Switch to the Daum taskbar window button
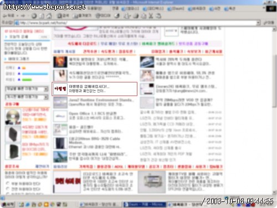The image size is (277, 208). tap(145, 205)
